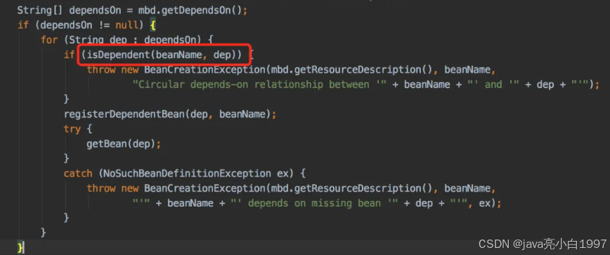Click the yellow closing brace on last line
The width and height of the screenshot is (610, 255).
20,247
